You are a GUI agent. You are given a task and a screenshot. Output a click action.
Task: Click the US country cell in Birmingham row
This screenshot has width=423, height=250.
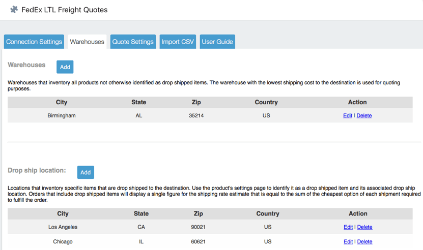(266, 115)
